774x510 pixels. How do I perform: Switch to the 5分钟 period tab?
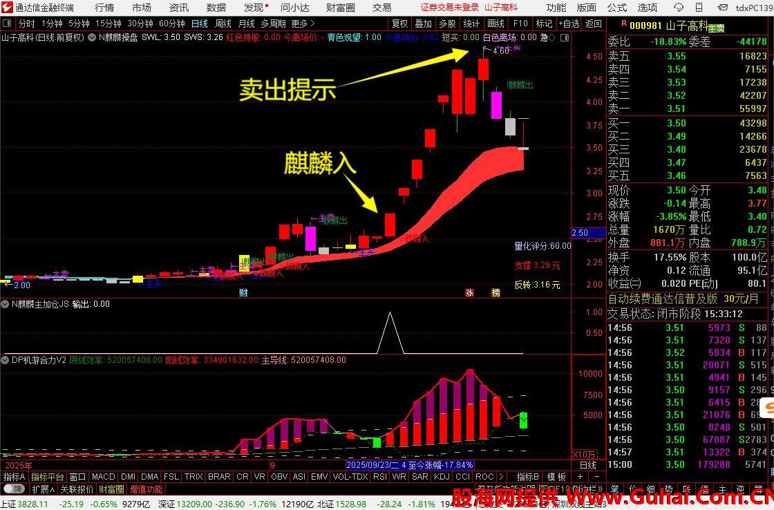79,23
